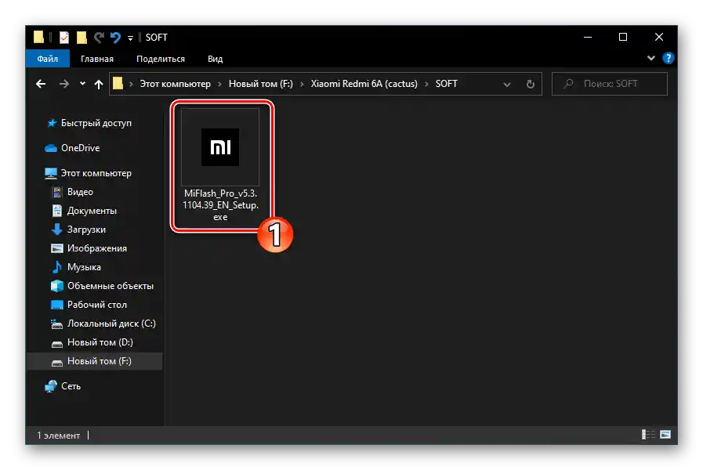Click the refresh icon in the address bar
The height and width of the screenshot is (470, 703).
click(531, 84)
